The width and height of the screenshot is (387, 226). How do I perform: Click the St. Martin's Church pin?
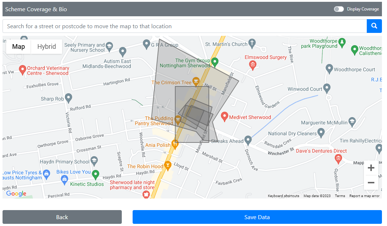tap(252, 43)
